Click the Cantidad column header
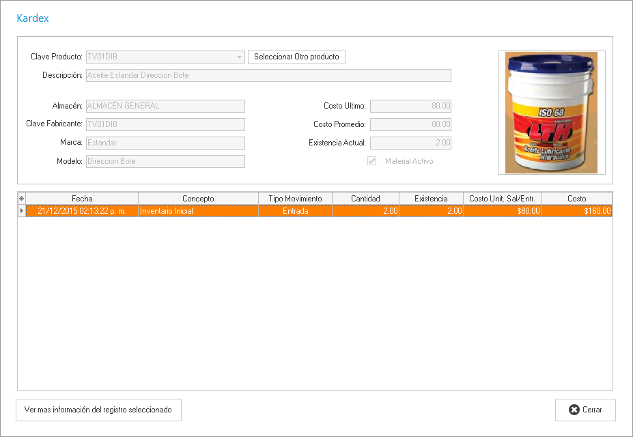Viewport: 633px width, 437px height. click(365, 198)
